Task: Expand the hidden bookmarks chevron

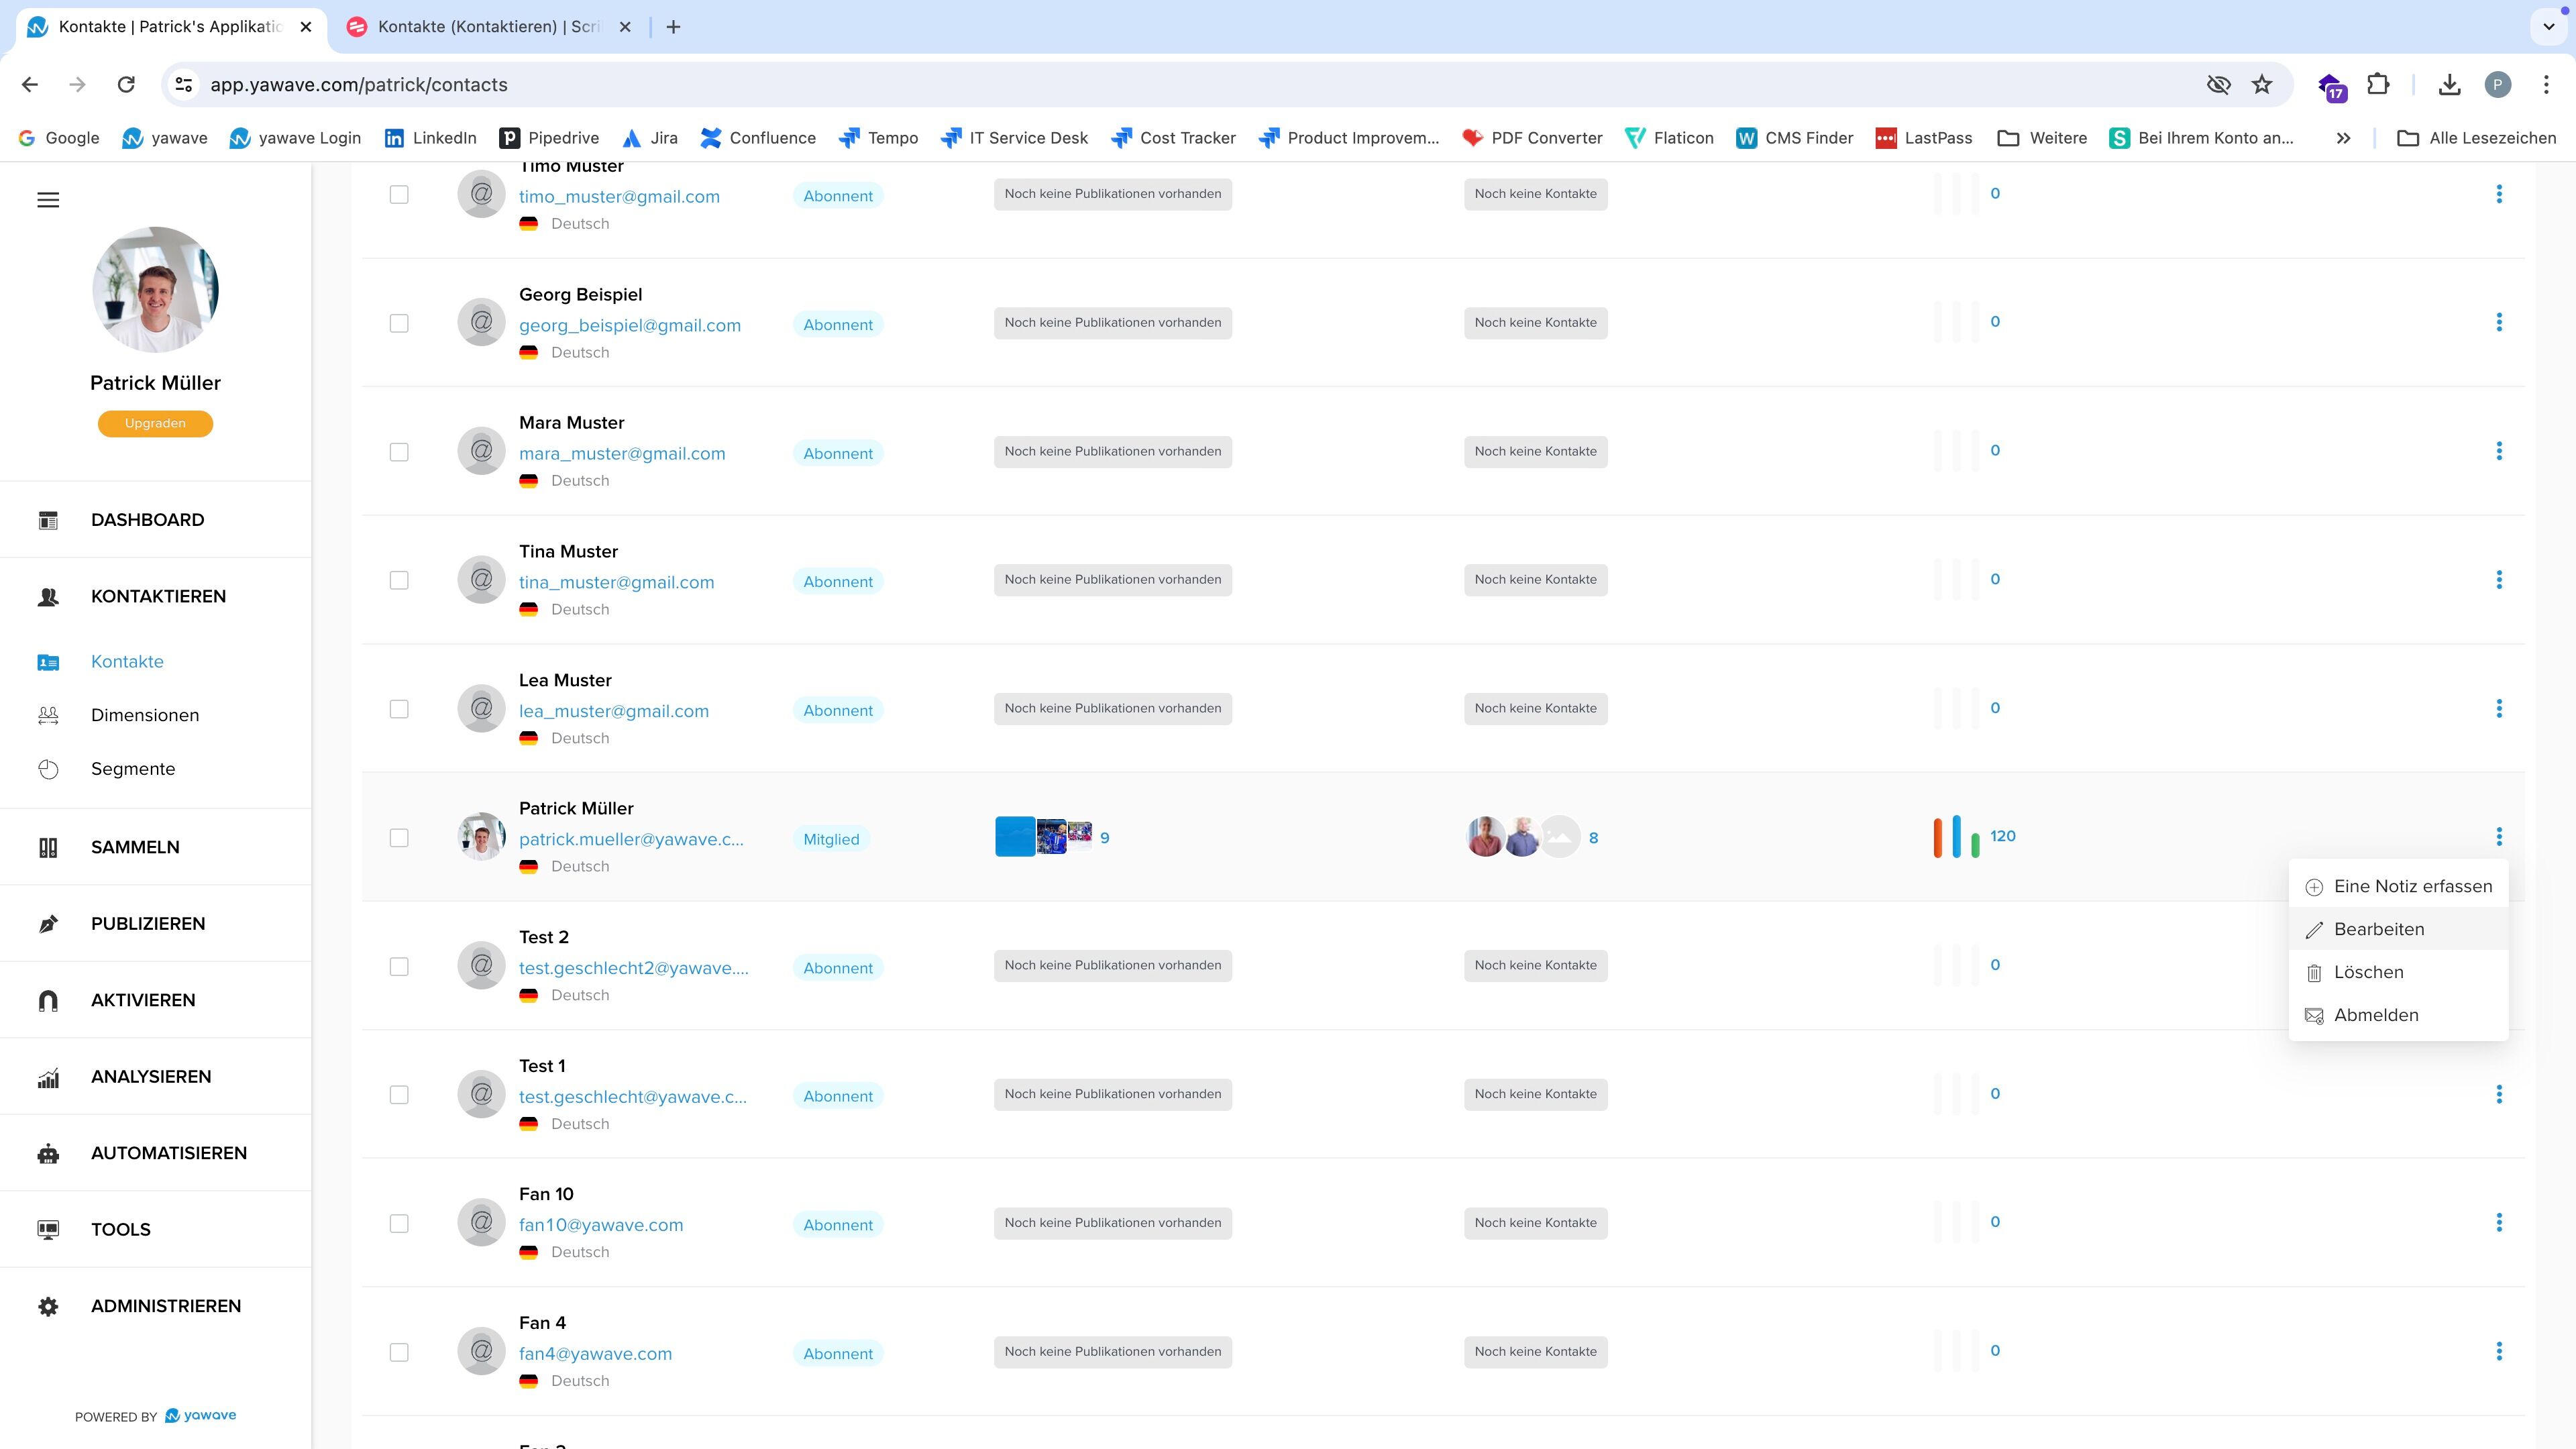Action: [x=2343, y=138]
